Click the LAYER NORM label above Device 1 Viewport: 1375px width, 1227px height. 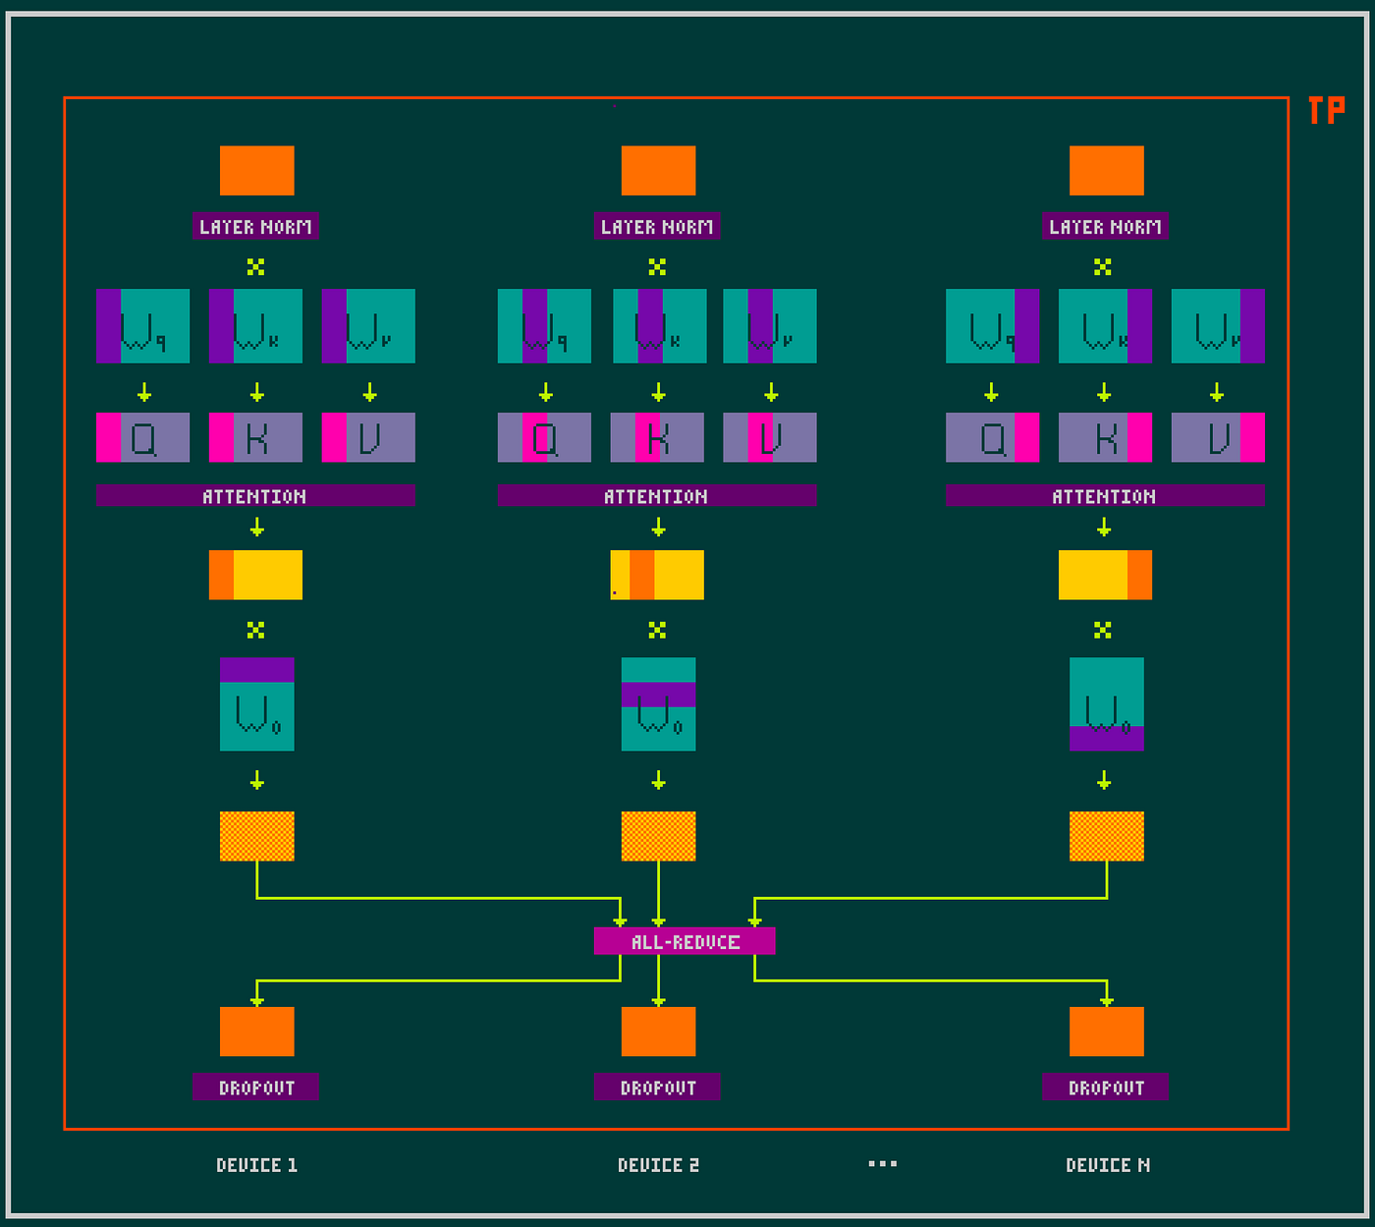coord(256,227)
